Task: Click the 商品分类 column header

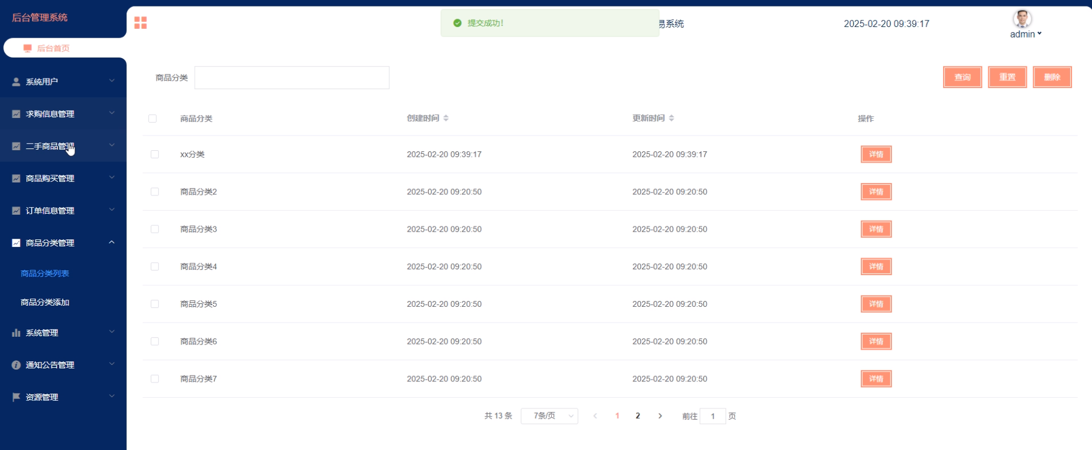Action: (x=196, y=119)
